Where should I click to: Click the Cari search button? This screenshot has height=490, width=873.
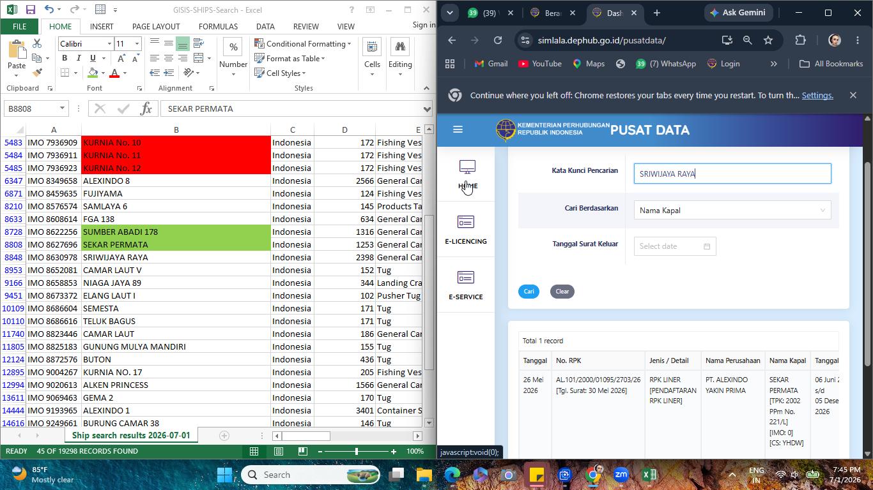coord(529,292)
